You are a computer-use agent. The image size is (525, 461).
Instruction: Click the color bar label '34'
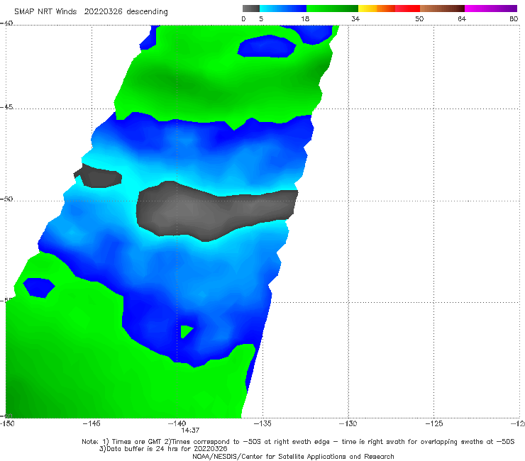355,18
